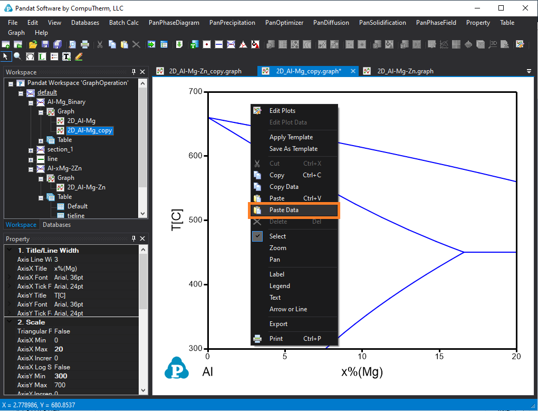Pin the Workspace panel with pushpin
The width and height of the screenshot is (538, 411).
[x=133, y=72]
